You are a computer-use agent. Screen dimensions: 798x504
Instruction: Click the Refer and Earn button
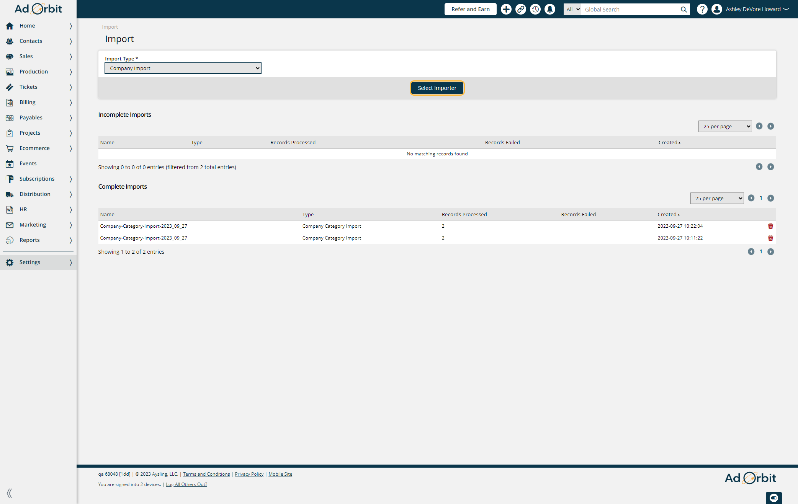pos(470,9)
